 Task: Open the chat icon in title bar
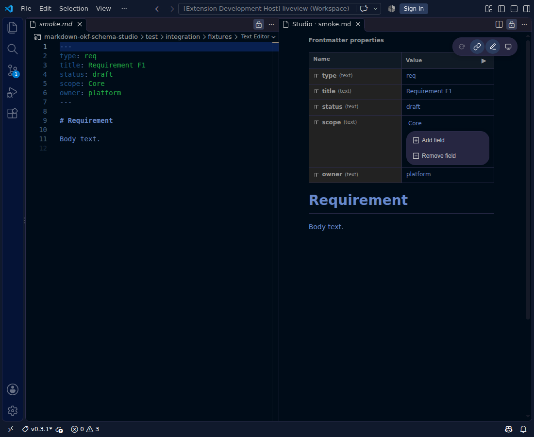[x=364, y=9]
